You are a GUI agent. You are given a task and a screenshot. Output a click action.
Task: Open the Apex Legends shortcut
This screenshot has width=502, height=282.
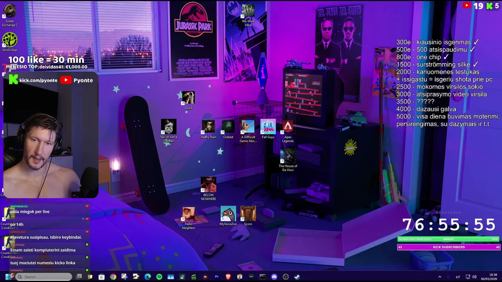pyautogui.click(x=288, y=131)
